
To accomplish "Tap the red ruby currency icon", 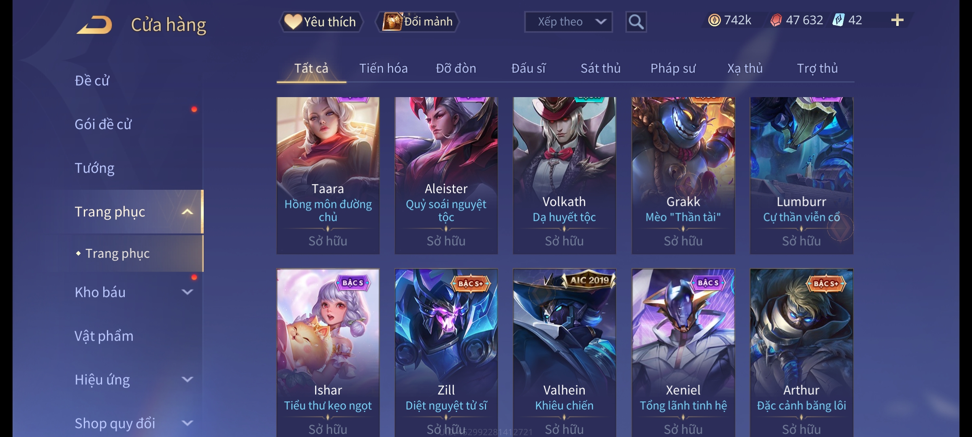I will coord(776,20).
